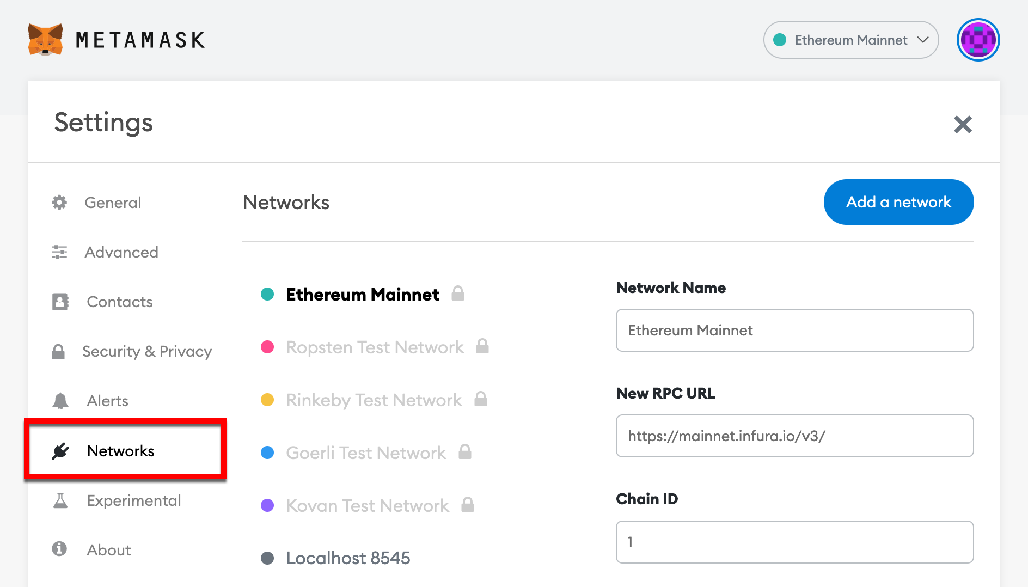Click the Chain ID input field
Screen dimensions: 1028x587
pos(794,542)
